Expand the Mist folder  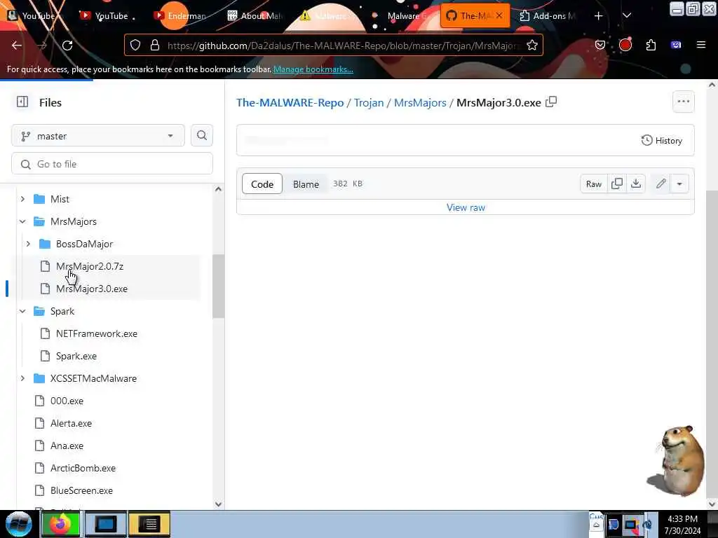22,199
